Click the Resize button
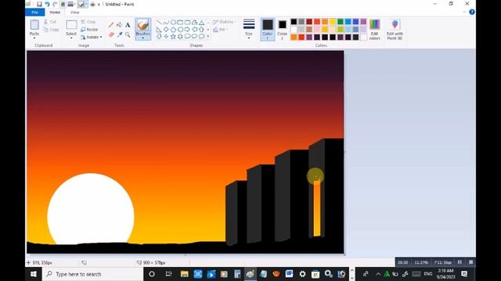501x281 pixels. 89,30
